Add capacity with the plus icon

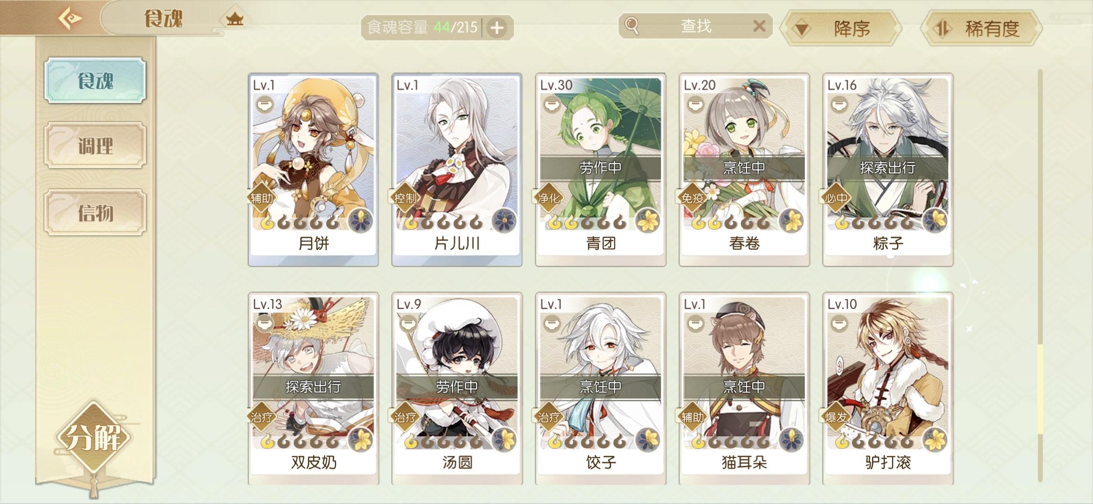497,28
